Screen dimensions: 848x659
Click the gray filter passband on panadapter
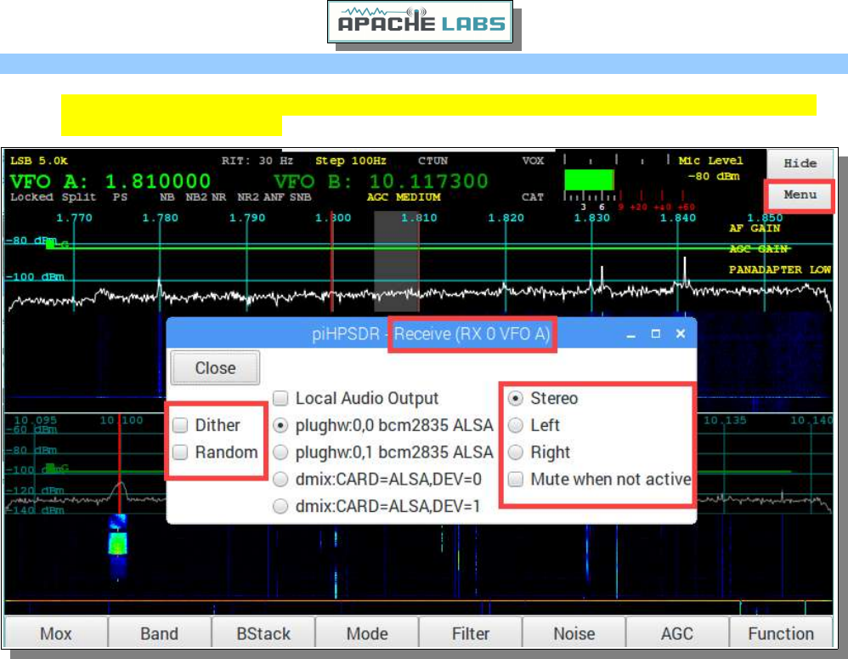click(x=397, y=261)
